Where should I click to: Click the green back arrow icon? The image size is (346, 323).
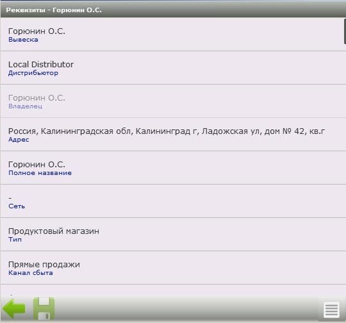click(x=13, y=309)
